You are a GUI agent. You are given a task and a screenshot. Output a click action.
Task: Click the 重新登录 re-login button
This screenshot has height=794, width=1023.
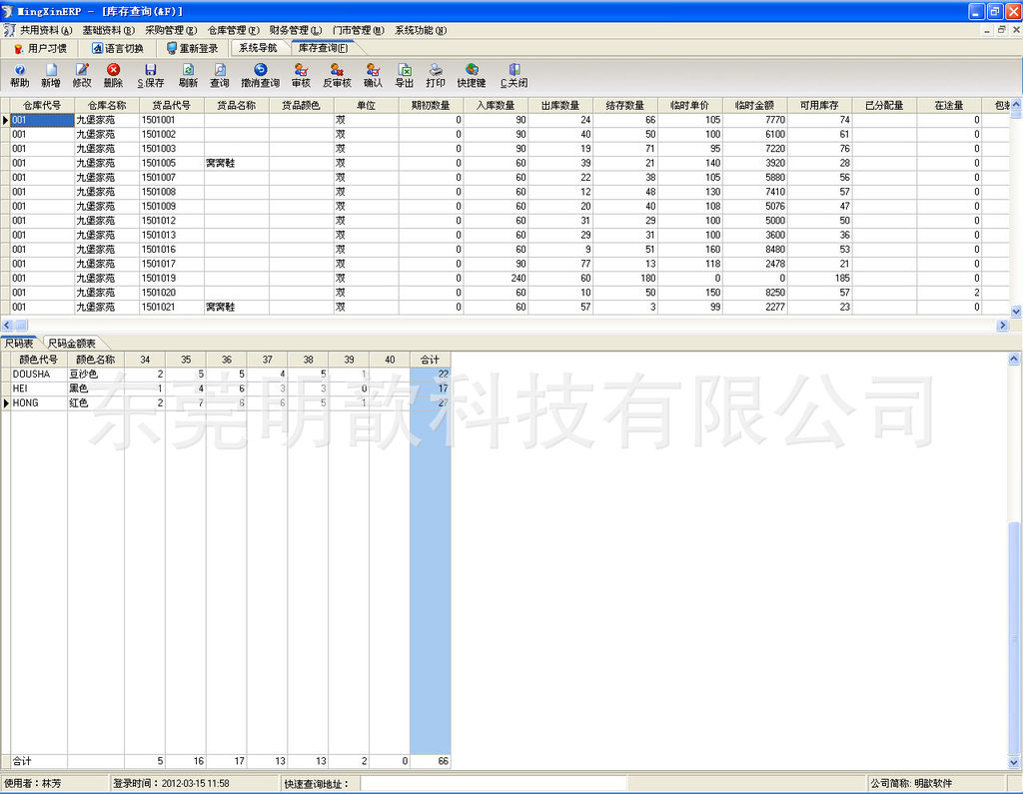tap(193, 48)
